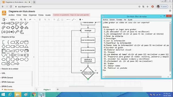Open the Ver menu in Bloc de notas

coord(125,20)
